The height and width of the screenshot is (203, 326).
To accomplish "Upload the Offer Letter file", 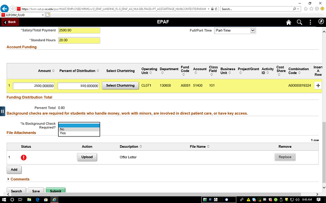I will pyautogui.click(x=87, y=157).
